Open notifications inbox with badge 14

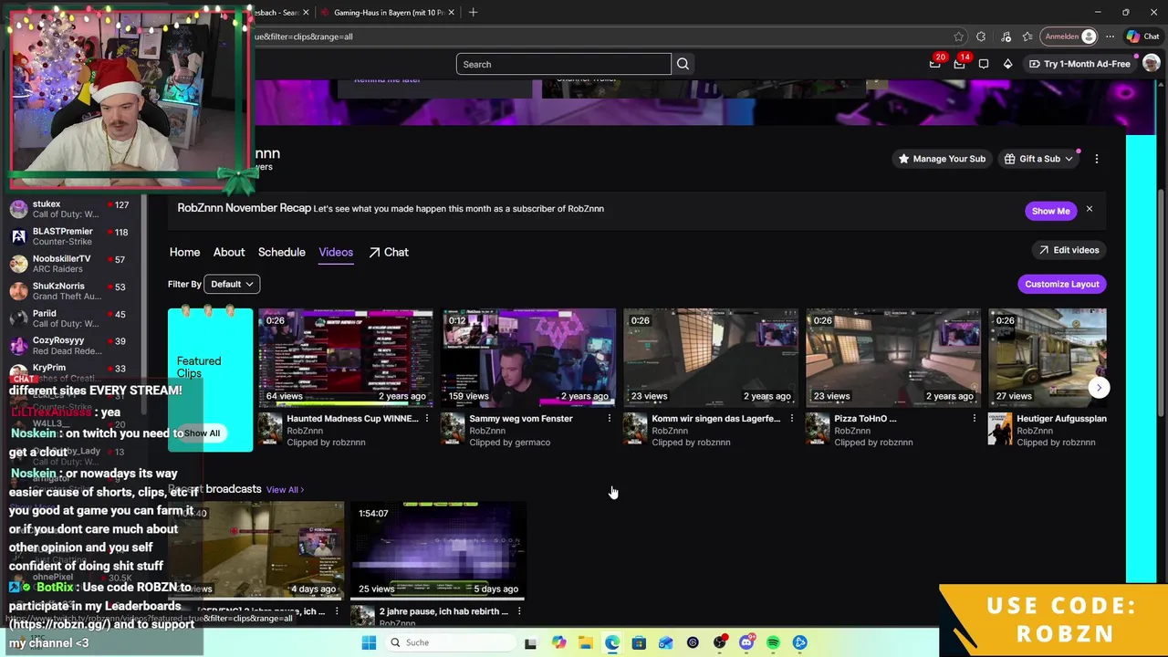point(959,64)
